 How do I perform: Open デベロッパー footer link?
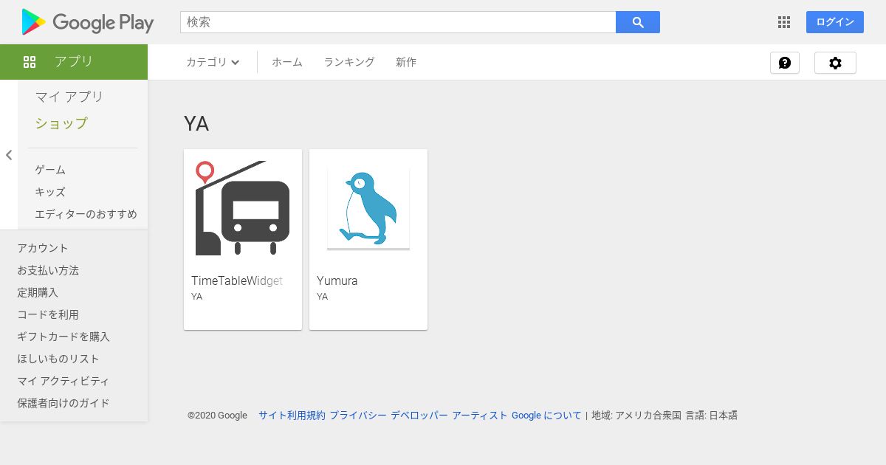click(419, 416)
